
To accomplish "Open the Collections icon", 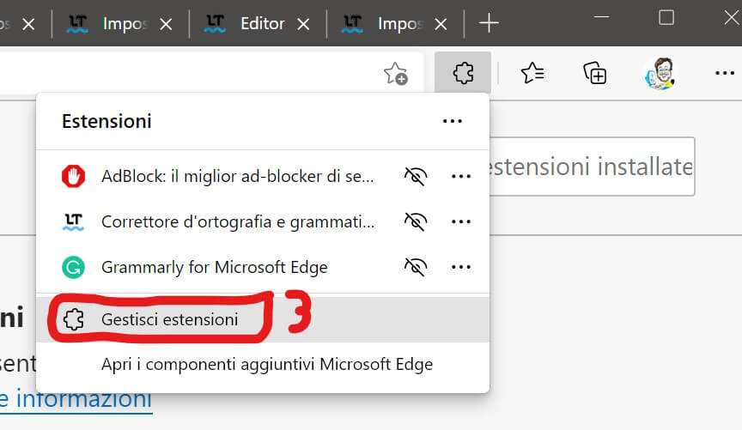I will (594, 73).
